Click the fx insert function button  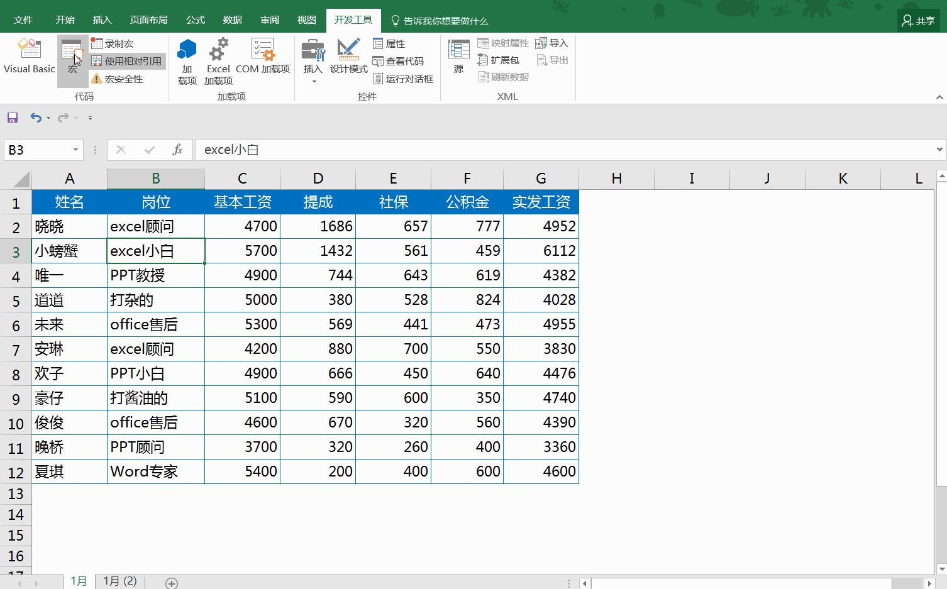tap(178, 150)
